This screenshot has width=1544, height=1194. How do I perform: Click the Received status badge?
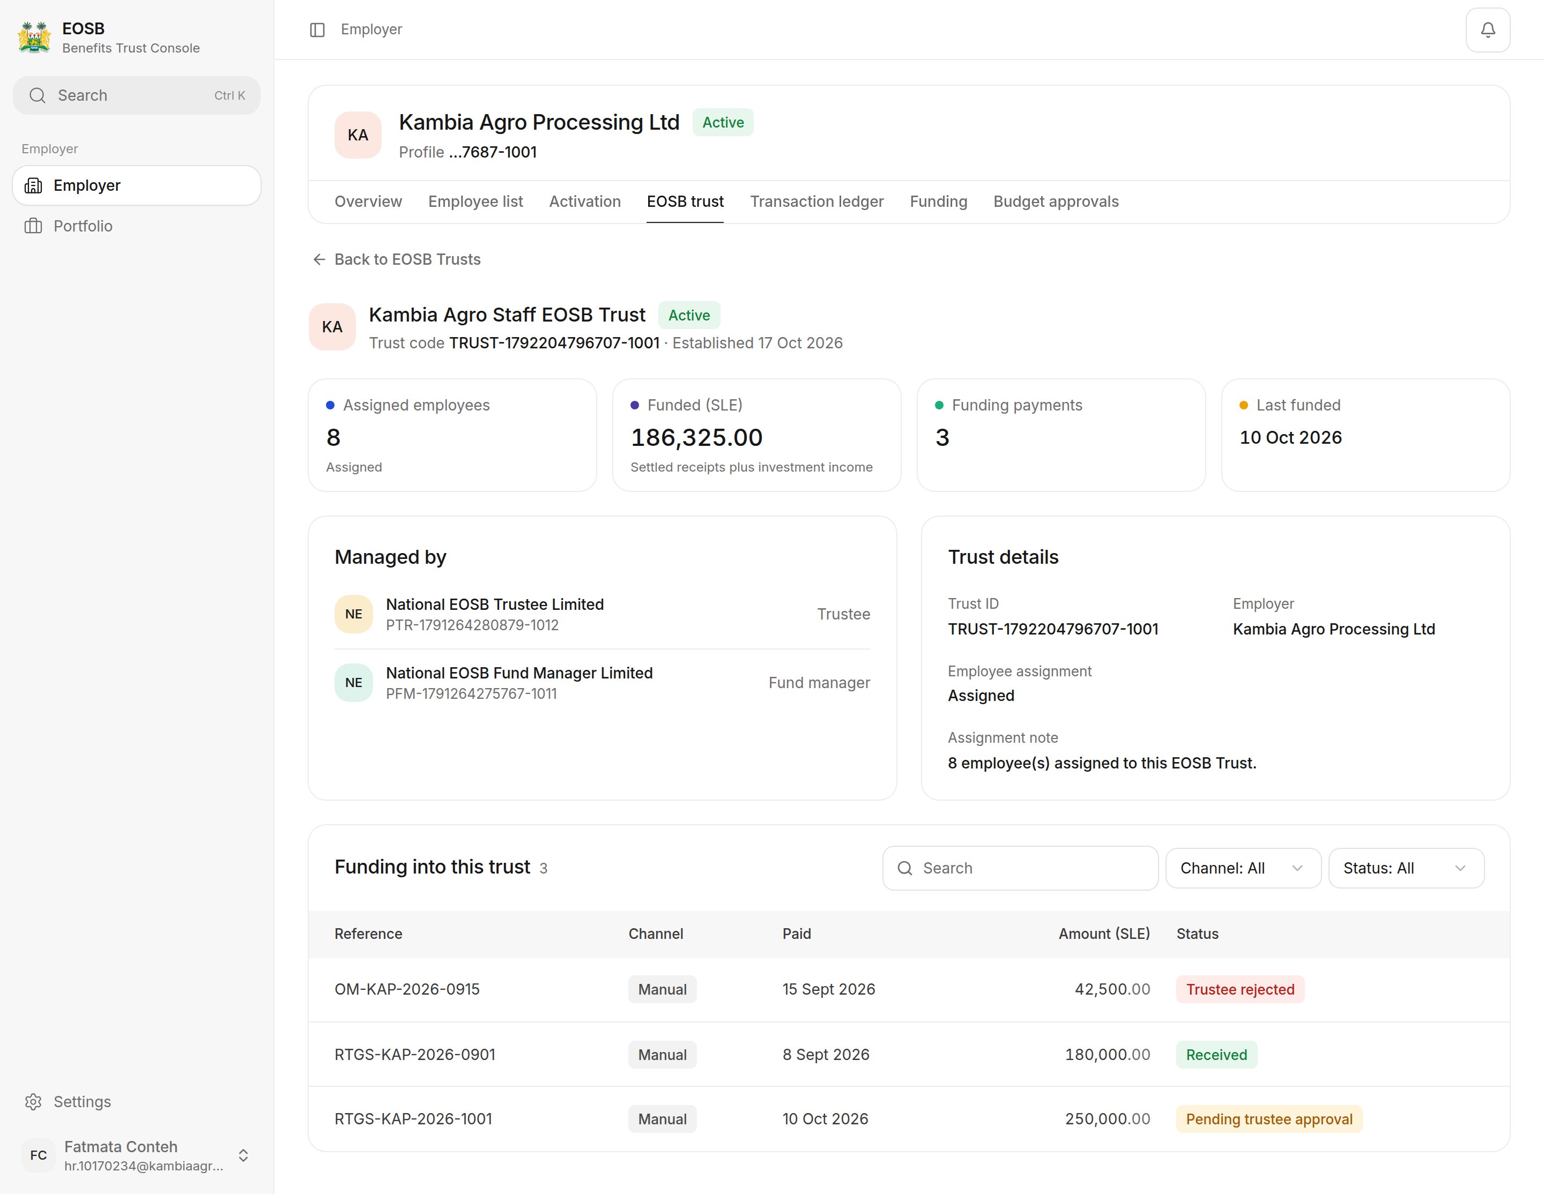point(1216,1055)
